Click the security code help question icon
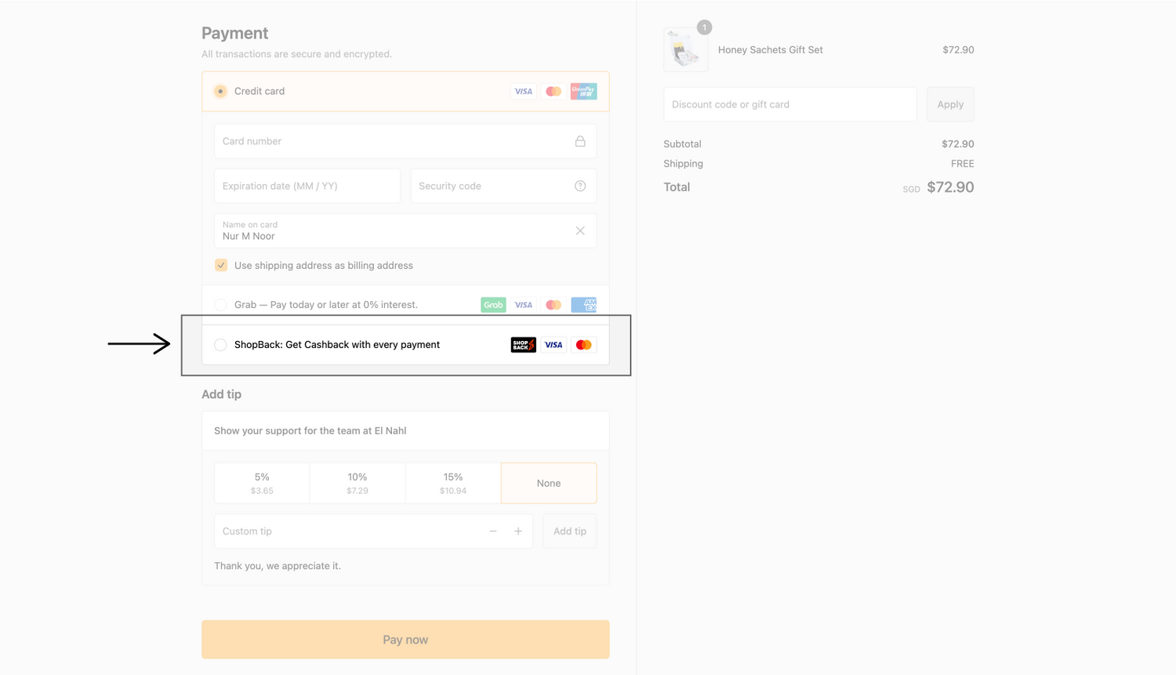1176x675 pixels. [580, 186]
